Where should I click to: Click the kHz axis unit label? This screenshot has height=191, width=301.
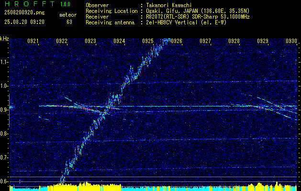pos(4,39)
